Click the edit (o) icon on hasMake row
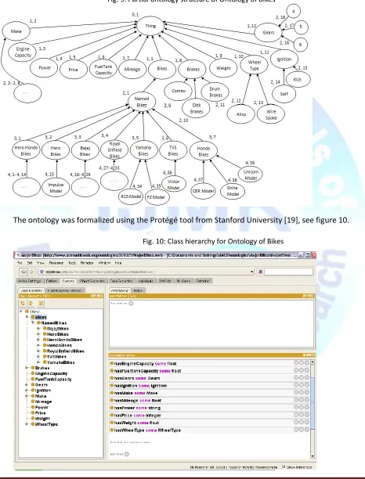Viewport: 365px width, 479px height. click(306, 392)
